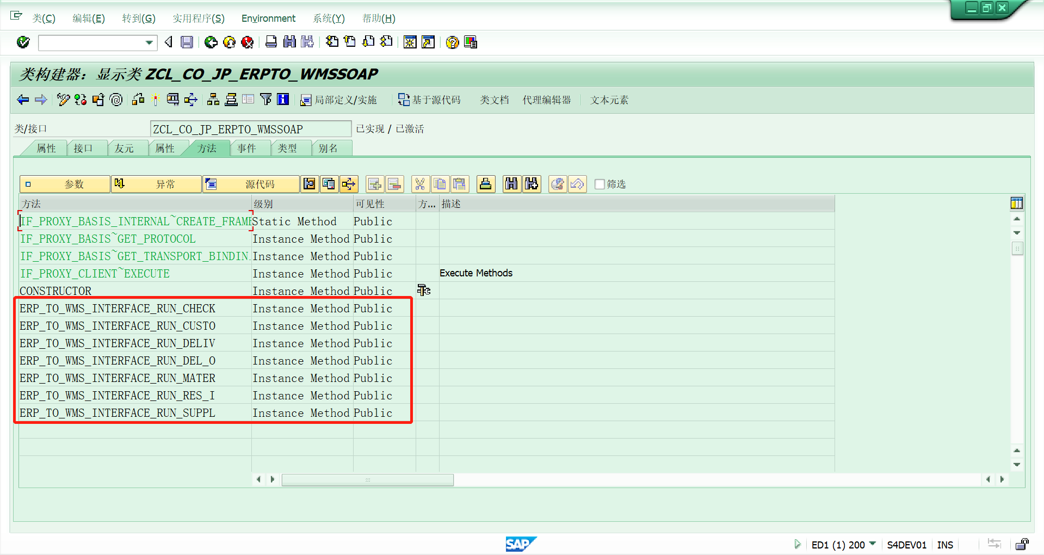Click the green Back arrow icon
Screen dimensions: 1044x555
pyautogui.click(x=211, y=42)
